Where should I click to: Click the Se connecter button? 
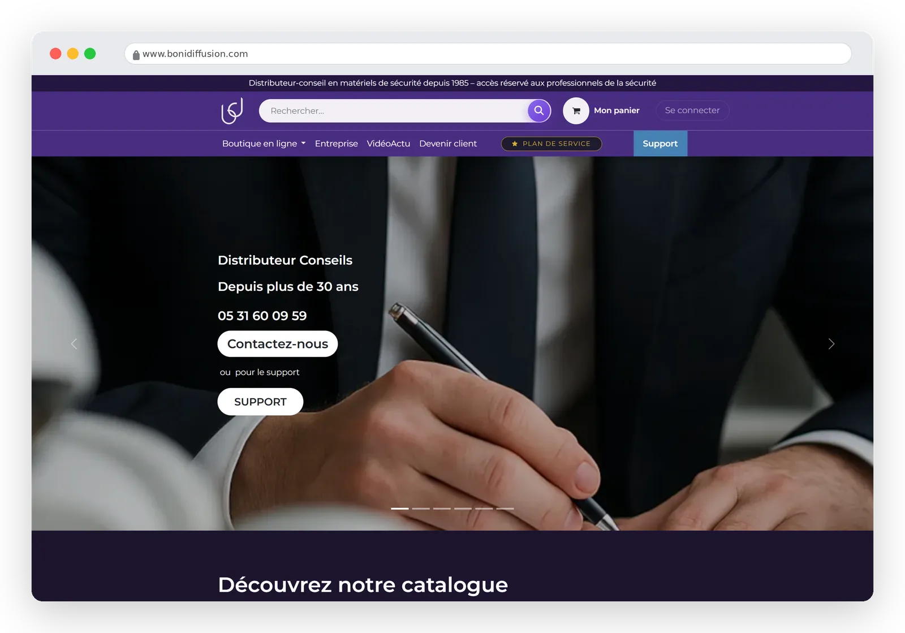click(x=692, y=110)
